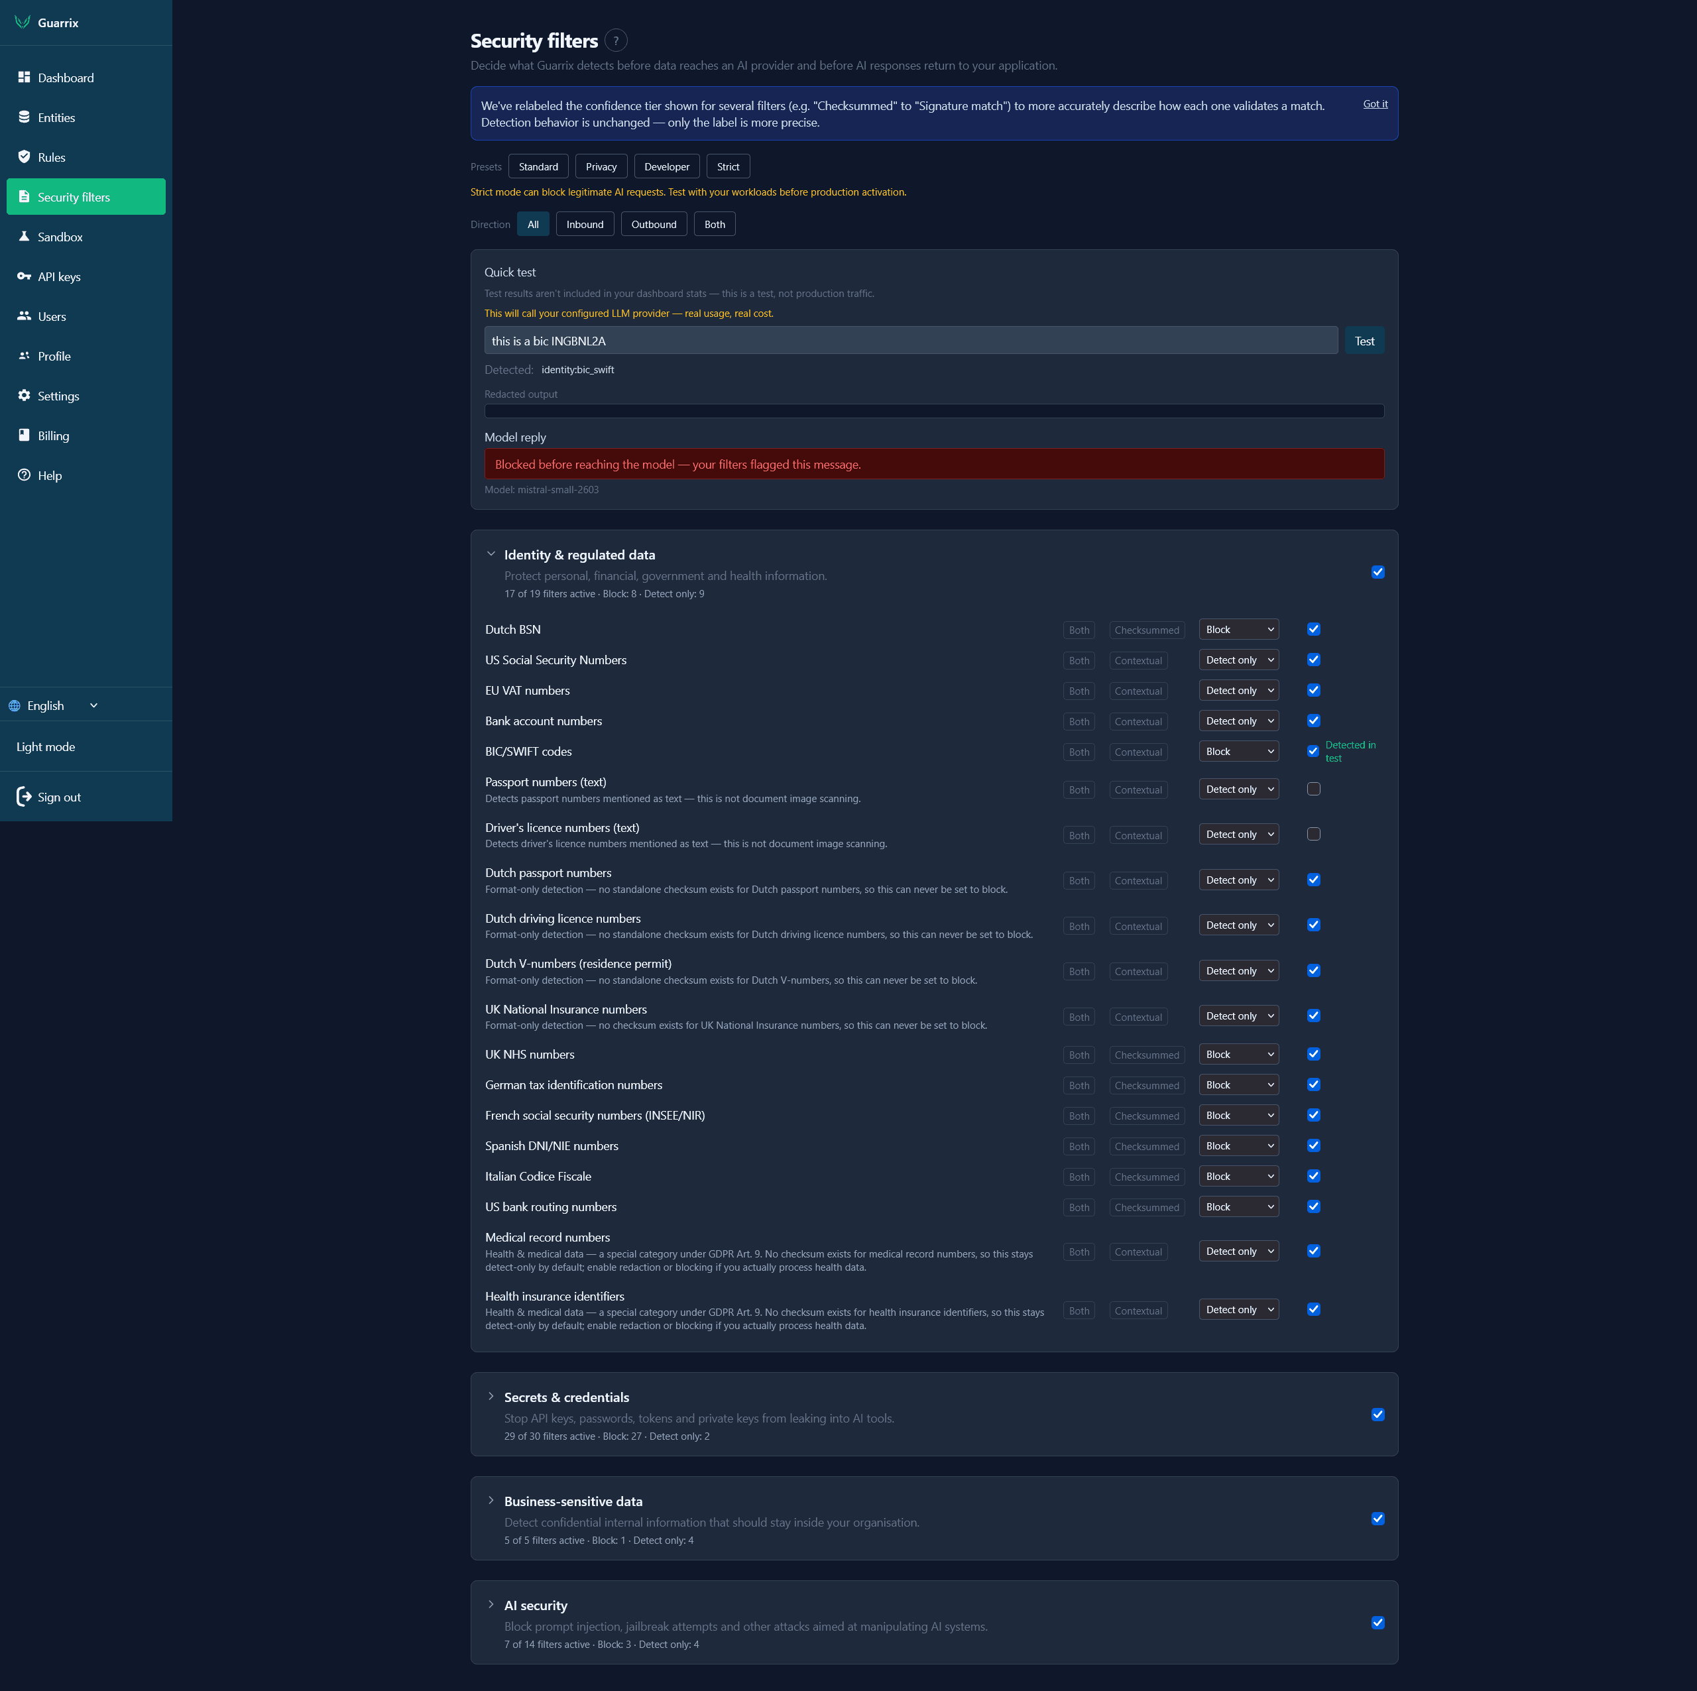The height and width of the screenshot is (1691, 1697).
Task: Toggle the BIC/SWIFT codes checkbox
Action: 1313,751
